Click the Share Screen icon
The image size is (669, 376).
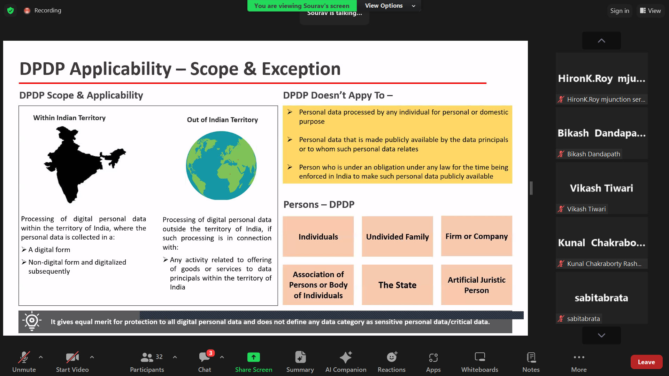pos(253,357)
